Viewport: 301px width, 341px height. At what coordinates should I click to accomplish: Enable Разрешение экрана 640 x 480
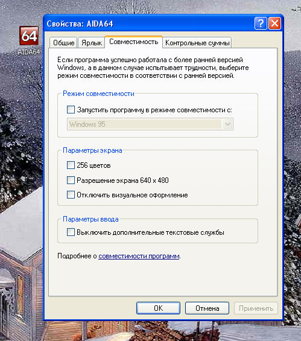(71, 180)
